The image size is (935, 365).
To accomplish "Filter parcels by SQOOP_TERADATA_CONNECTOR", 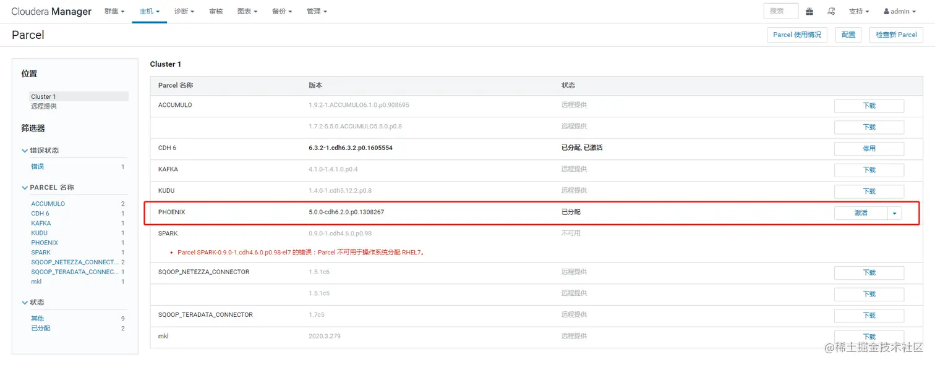I will click(x=75, y=272).
